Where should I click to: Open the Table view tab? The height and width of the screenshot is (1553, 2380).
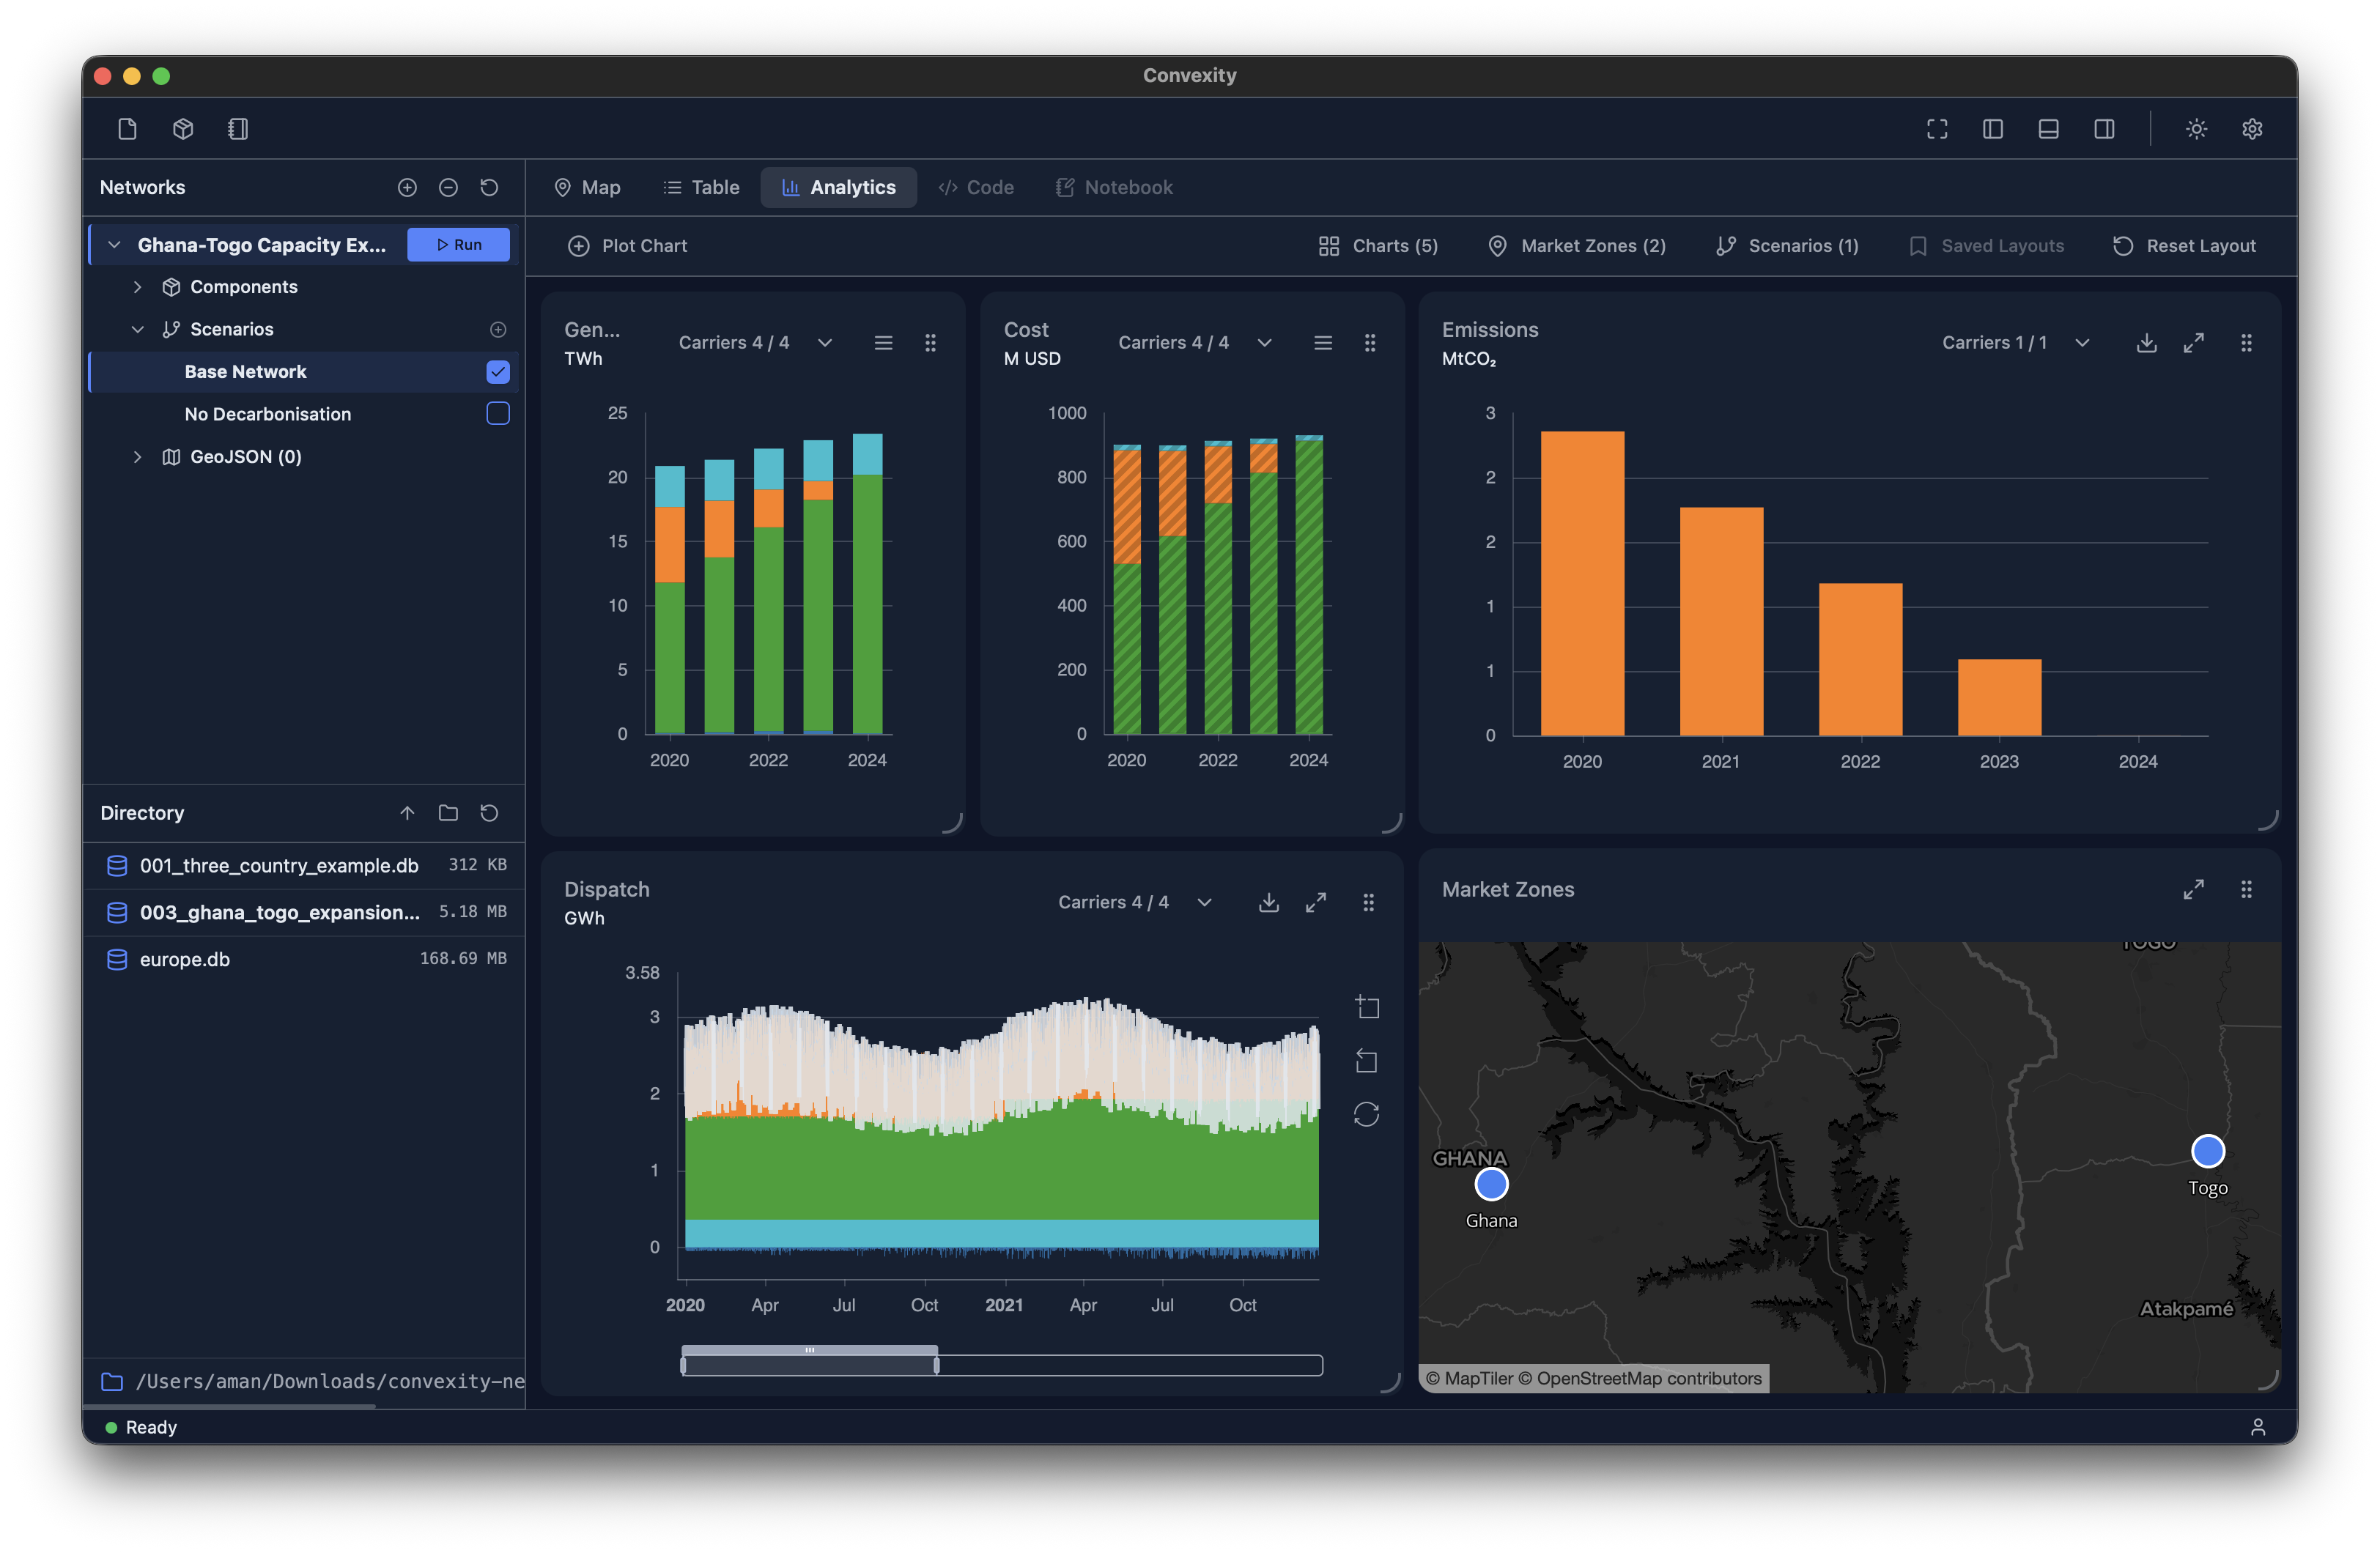point(701,187)
